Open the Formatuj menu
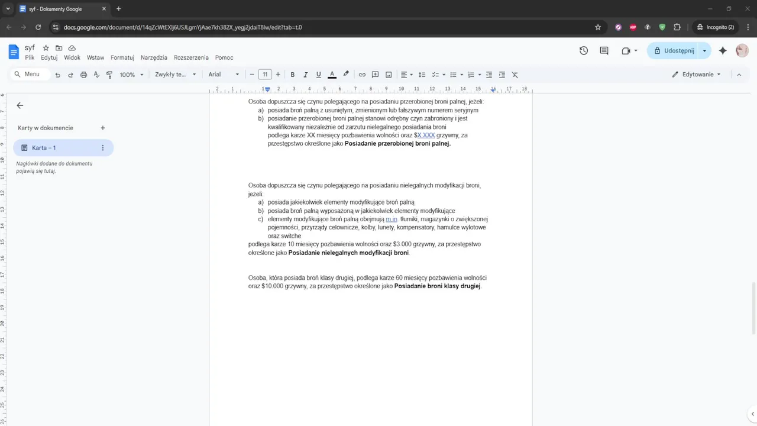This screenshot has width=757, height=426. (122, 57)
